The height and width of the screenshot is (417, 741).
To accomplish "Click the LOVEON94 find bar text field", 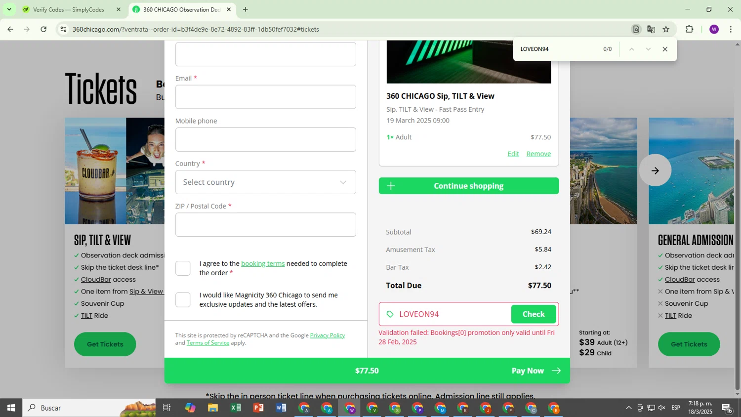I will (557, 49).
